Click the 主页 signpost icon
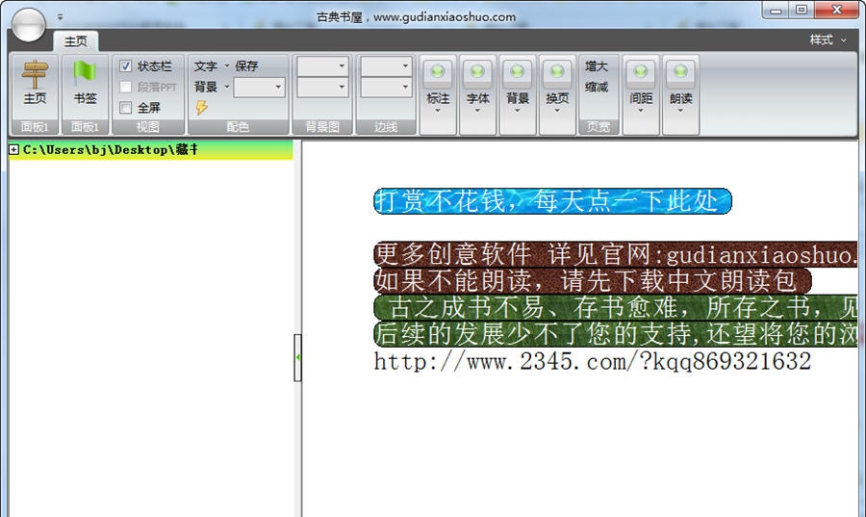Viewport: 866px width, 517px height. point(35,75)
